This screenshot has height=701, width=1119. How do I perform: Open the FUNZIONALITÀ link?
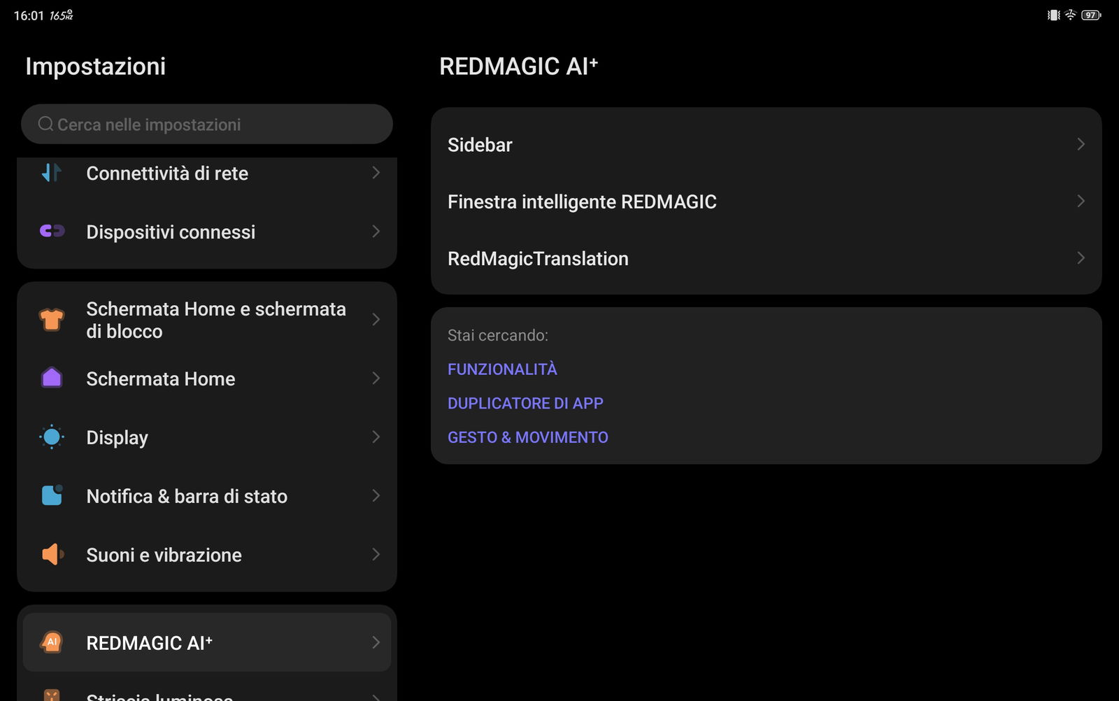(x=502, y=369)
